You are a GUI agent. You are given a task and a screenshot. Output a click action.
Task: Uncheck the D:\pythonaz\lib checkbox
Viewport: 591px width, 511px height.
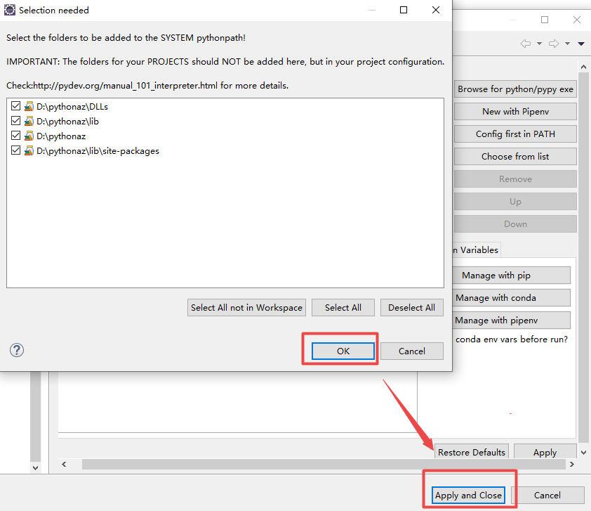(16, 121)
